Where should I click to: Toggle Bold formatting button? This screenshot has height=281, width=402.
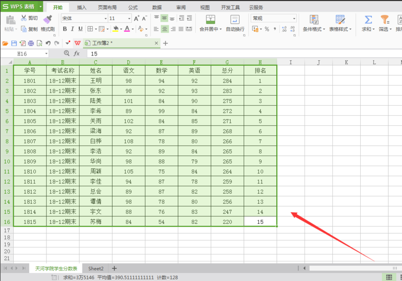coord(64,29)
